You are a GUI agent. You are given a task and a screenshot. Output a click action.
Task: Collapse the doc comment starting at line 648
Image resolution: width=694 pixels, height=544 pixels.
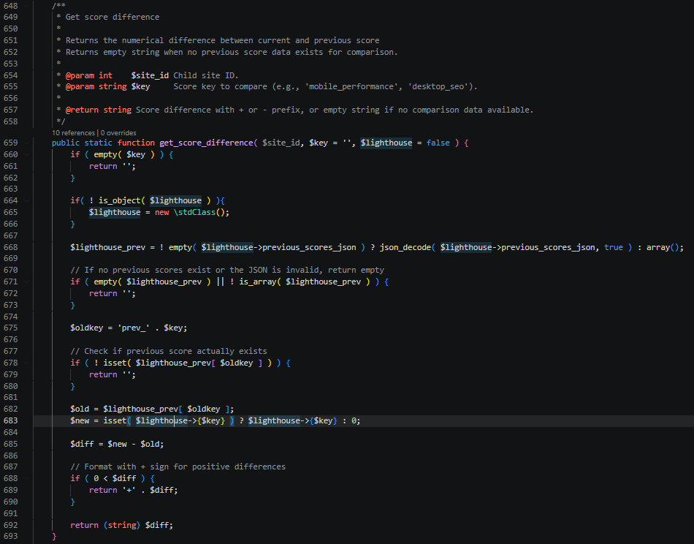(26, 6)
